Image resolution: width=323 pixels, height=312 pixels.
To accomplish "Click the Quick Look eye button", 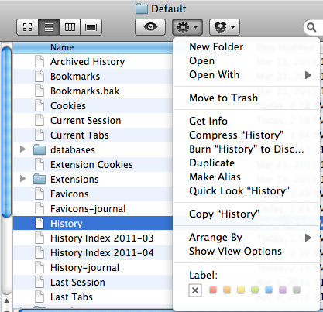I will pos(150,27).
